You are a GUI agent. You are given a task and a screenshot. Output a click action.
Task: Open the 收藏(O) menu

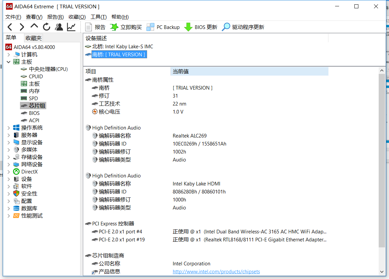77,17
